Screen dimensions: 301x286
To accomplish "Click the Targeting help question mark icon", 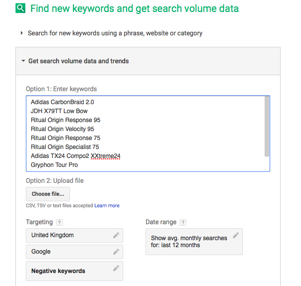I will pyautogui.click(x=60, y=222).
